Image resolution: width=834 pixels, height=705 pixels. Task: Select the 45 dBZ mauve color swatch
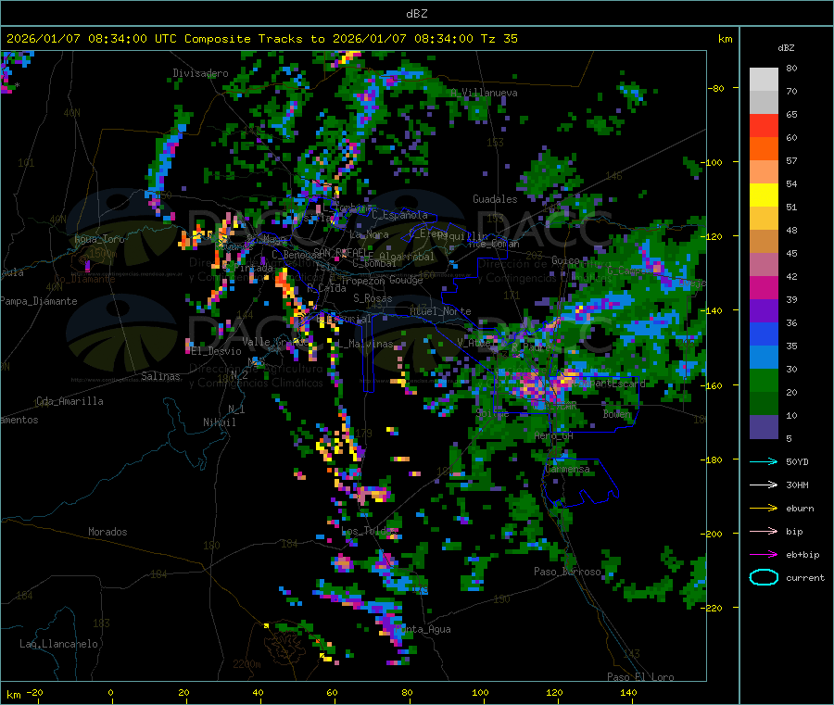click(x=764, y=265)
